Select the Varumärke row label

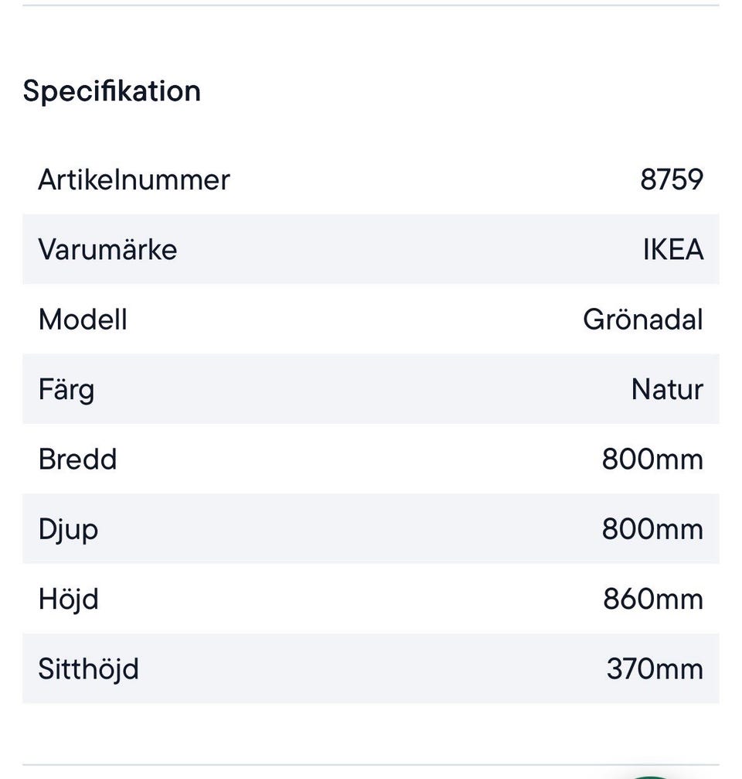[x=107, y=250]
